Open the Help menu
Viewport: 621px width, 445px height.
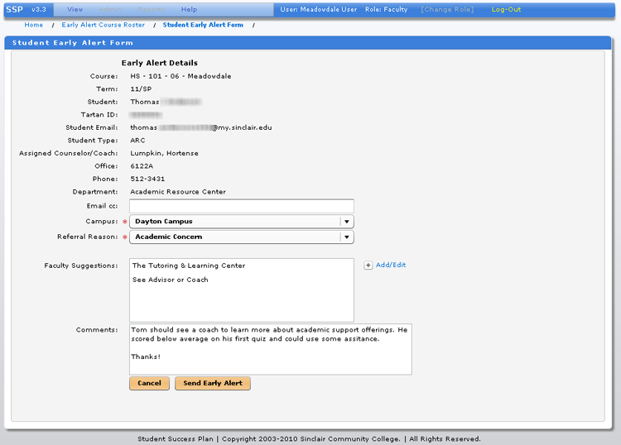(189, 9)
